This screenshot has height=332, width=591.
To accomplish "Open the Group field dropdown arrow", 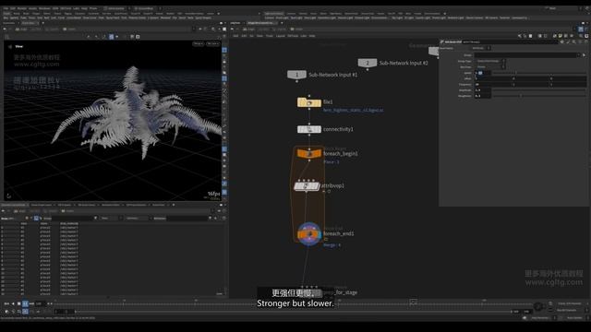I will coord(579,55).
